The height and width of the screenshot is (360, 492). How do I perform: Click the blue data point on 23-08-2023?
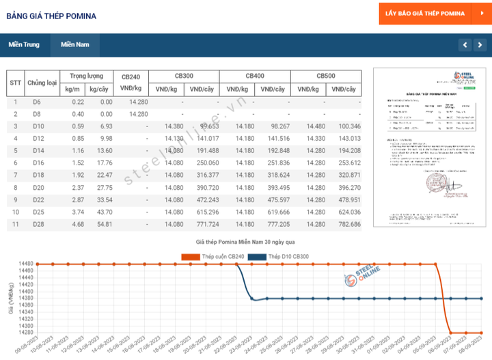coord(251,299)
